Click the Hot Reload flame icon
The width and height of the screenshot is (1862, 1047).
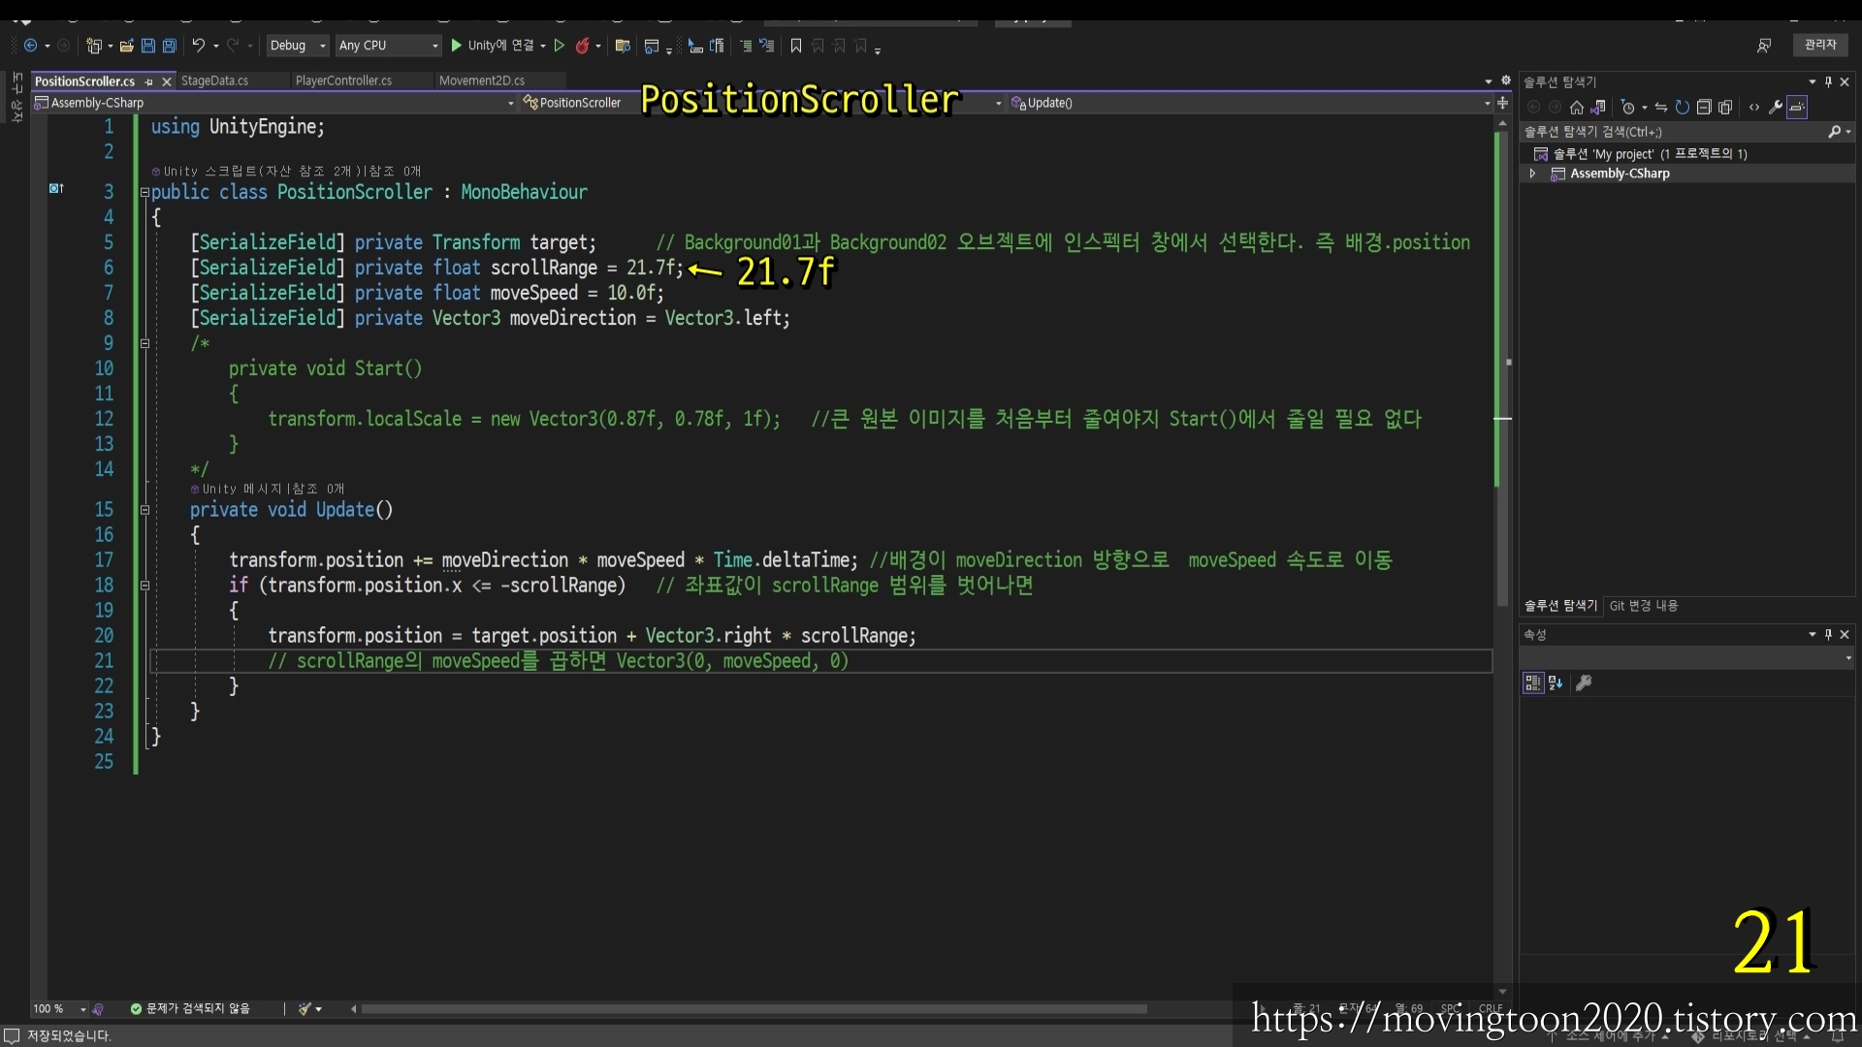click(x=582, y=46)
